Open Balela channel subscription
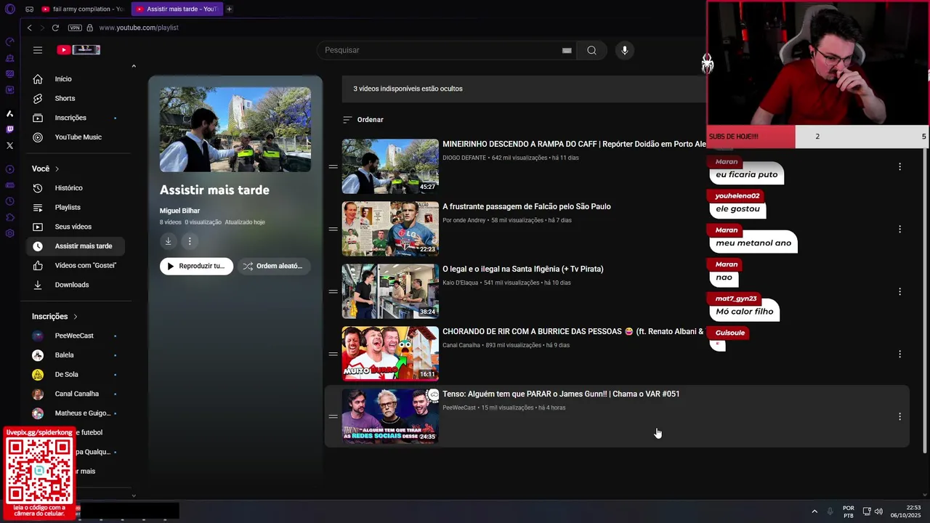930x523 pixels. 76,355
